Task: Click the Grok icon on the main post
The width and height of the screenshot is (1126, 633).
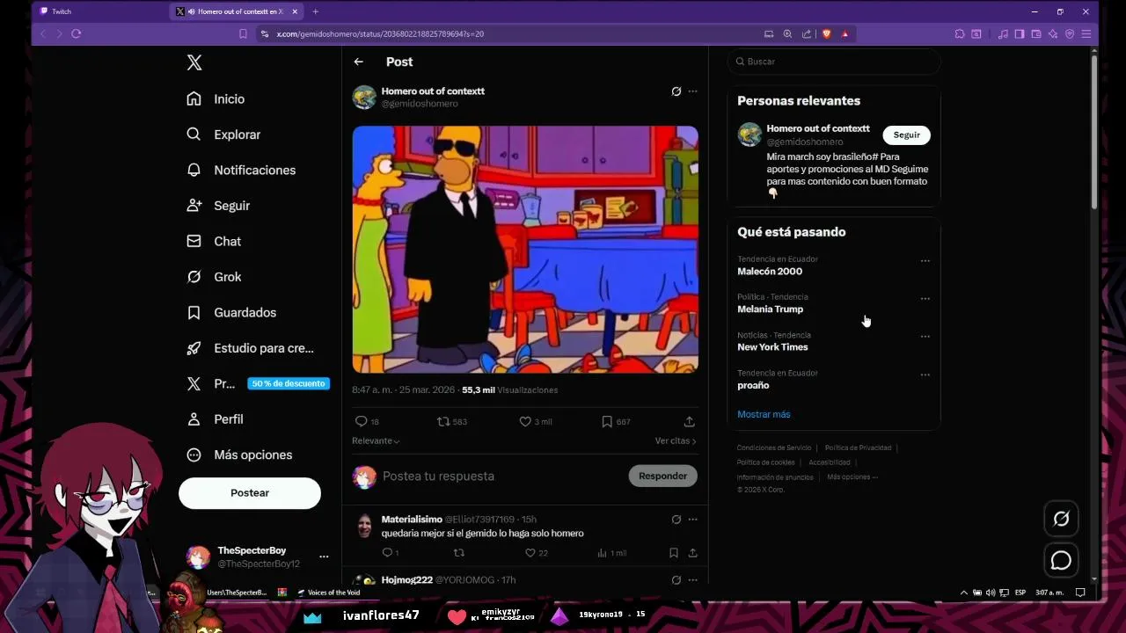Action: click(676, 91)
